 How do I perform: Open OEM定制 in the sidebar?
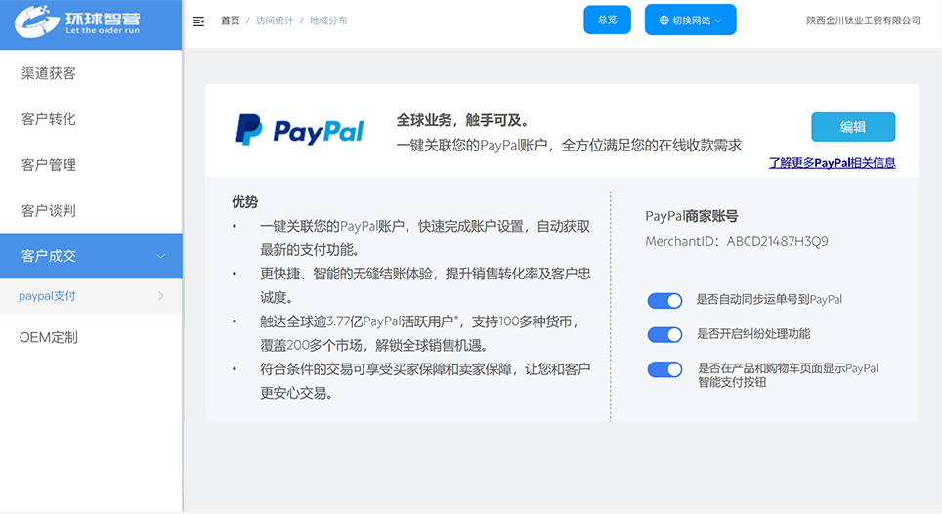point(49,337)
